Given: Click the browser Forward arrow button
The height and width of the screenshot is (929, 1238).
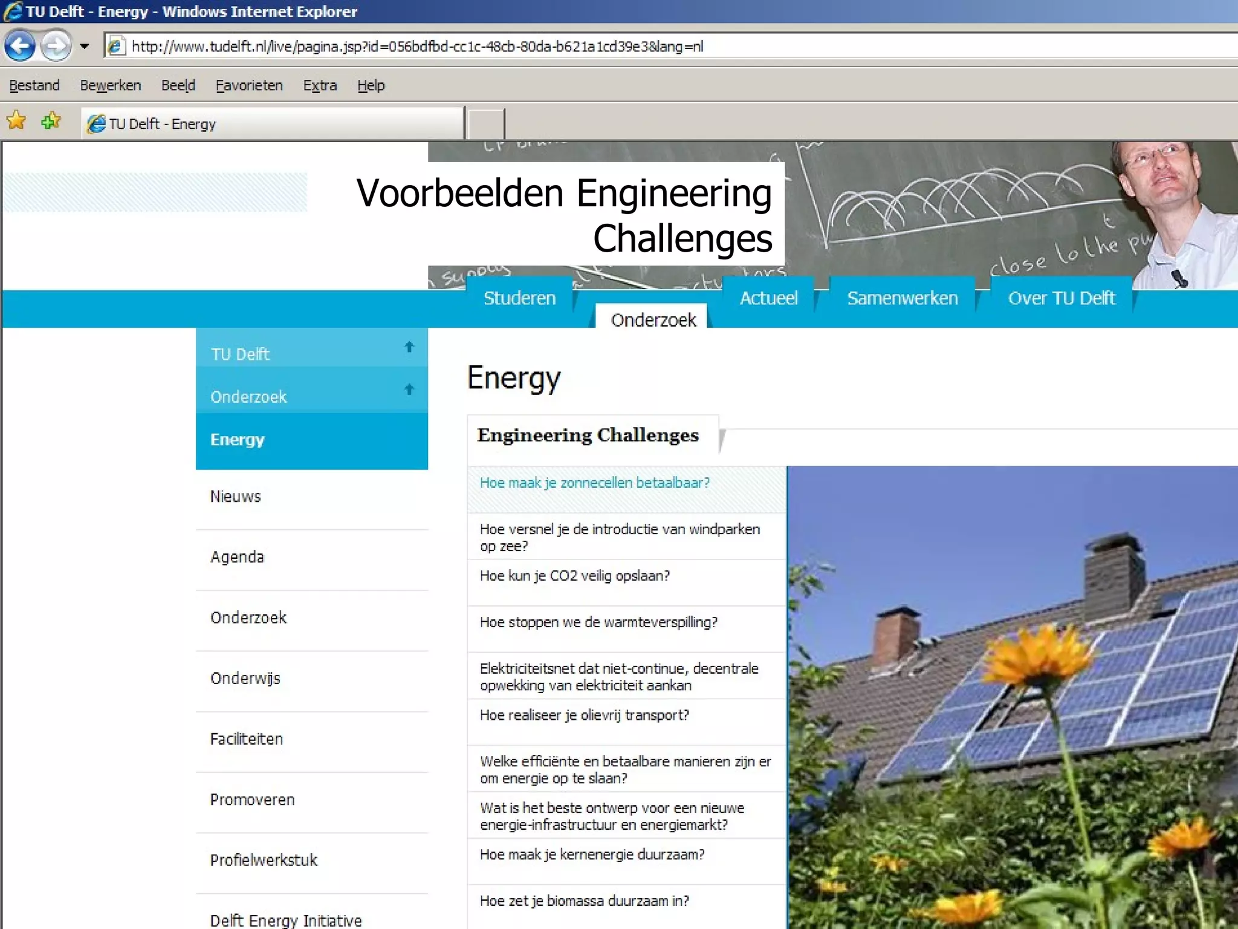Looking at the screenshot, I should [57, 46].
